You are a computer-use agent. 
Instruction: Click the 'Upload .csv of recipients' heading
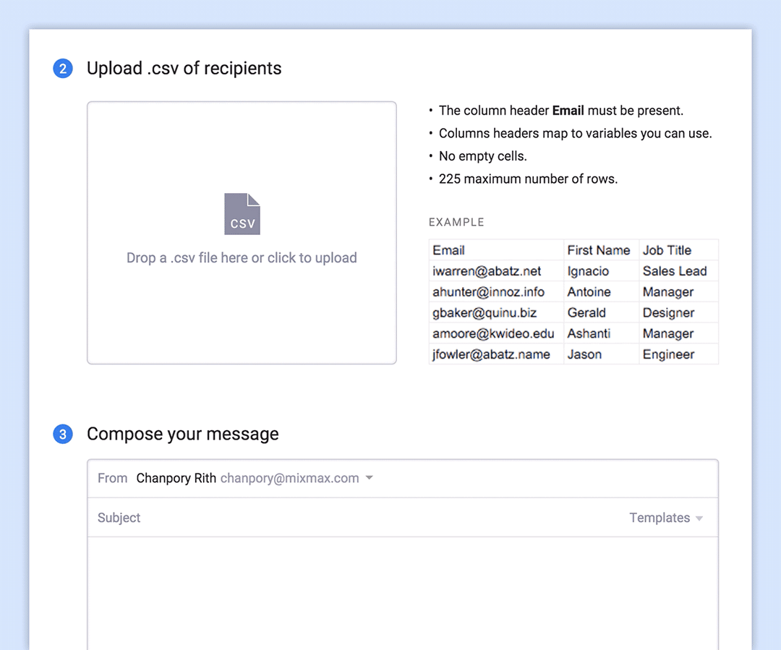[184, 68]
